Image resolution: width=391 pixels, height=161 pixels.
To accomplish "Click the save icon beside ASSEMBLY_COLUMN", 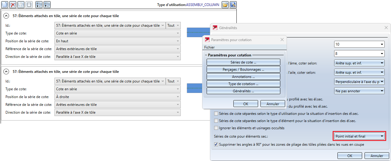I will 233,4.
